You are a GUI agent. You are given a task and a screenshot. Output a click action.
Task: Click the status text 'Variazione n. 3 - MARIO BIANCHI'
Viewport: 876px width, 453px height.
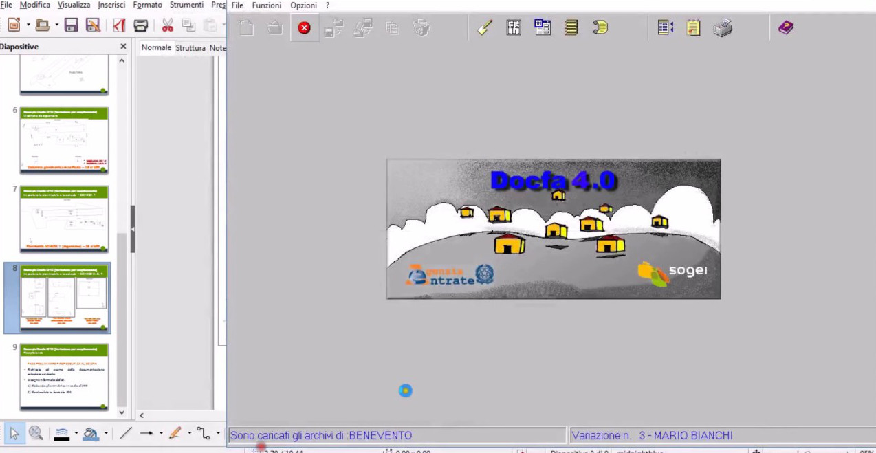[x=652, y=435]
